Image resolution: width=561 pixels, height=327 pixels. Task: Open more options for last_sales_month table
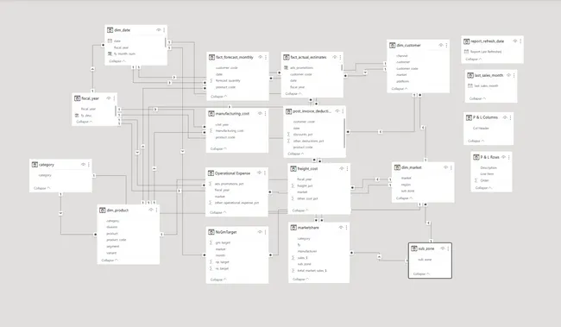point(514,75)
